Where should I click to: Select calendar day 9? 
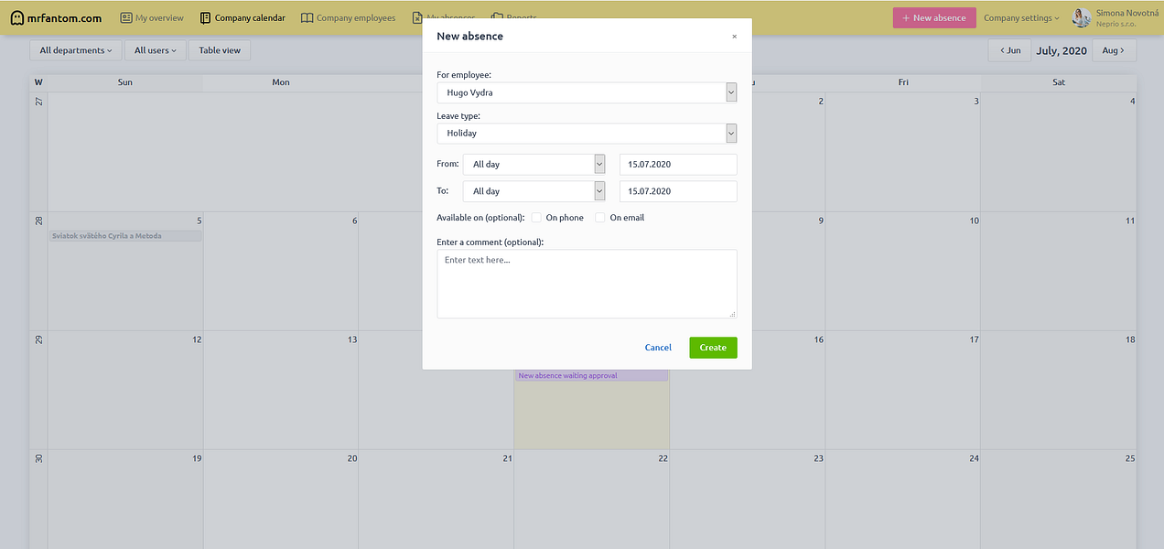click(x=789, y=270)
